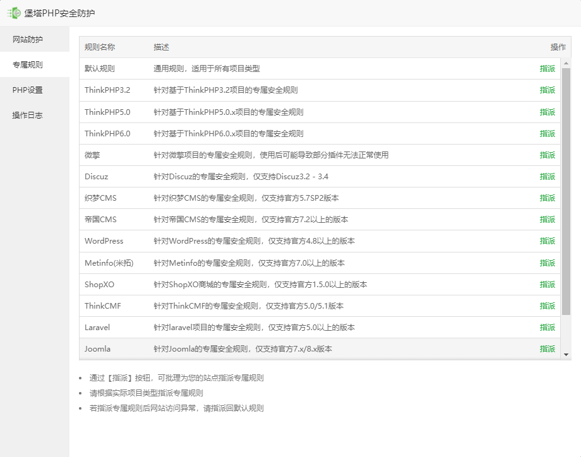Click 指派 for WordPress
Image resolution: width=581 pixels, height=457 pixels.
[x=548, y=240]
